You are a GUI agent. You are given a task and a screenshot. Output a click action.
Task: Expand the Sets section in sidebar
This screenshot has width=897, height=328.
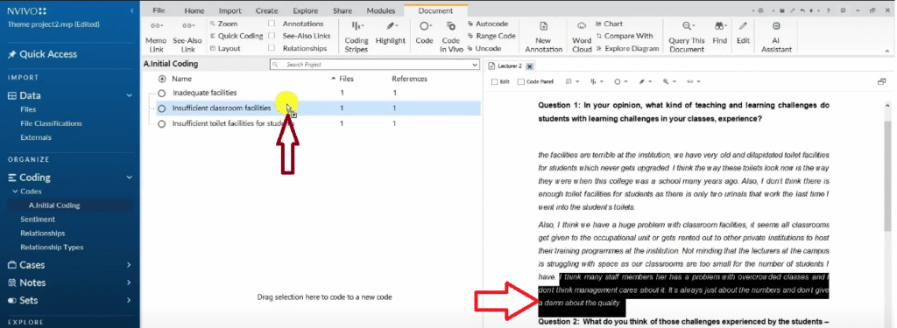click(130, 301)
